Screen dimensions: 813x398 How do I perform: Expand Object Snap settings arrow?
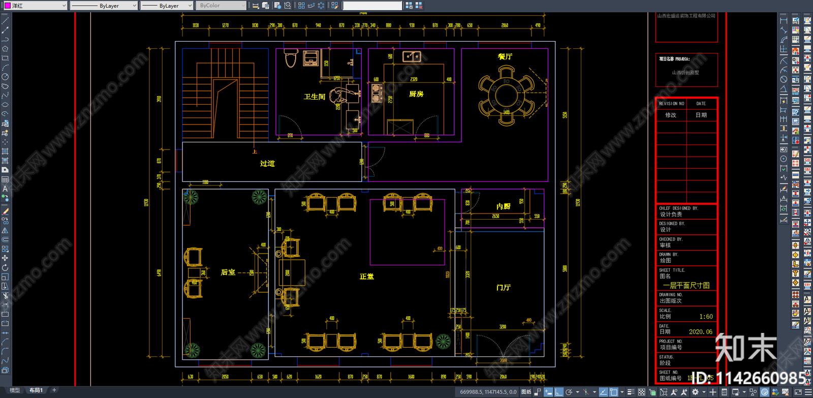pos(622,392)
